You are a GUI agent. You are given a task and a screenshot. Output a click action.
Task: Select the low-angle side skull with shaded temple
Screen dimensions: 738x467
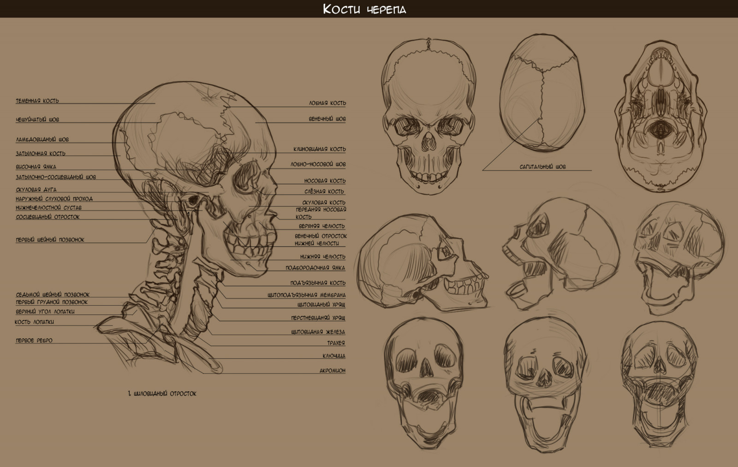click(423, 263)
